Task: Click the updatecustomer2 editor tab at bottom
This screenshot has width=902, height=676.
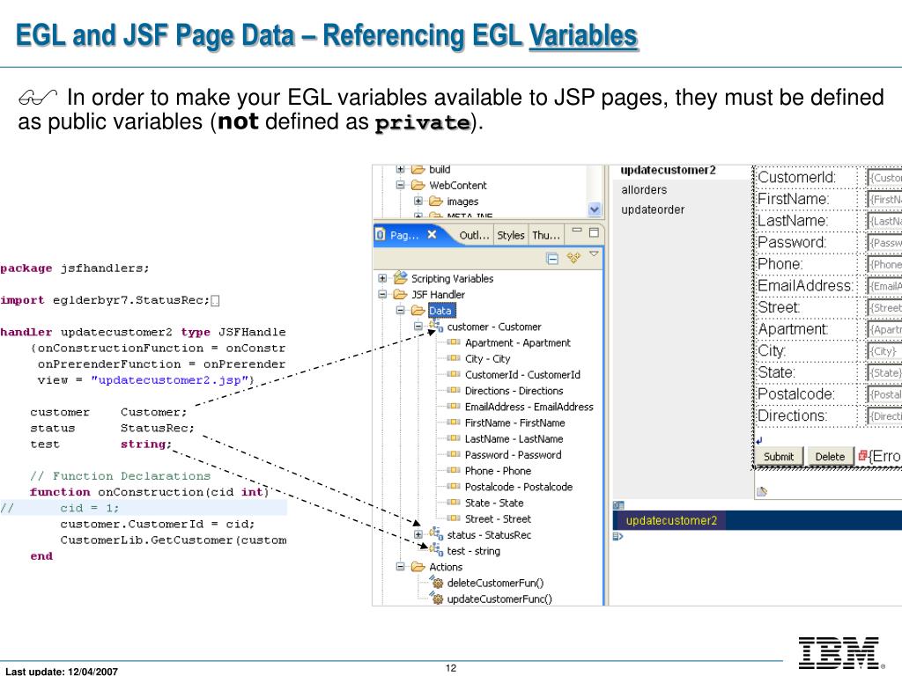Action: tap(670, 520)
